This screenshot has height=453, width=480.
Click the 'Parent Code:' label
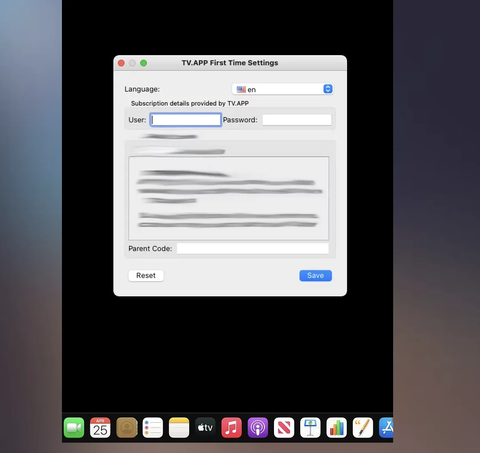[150, 248]
